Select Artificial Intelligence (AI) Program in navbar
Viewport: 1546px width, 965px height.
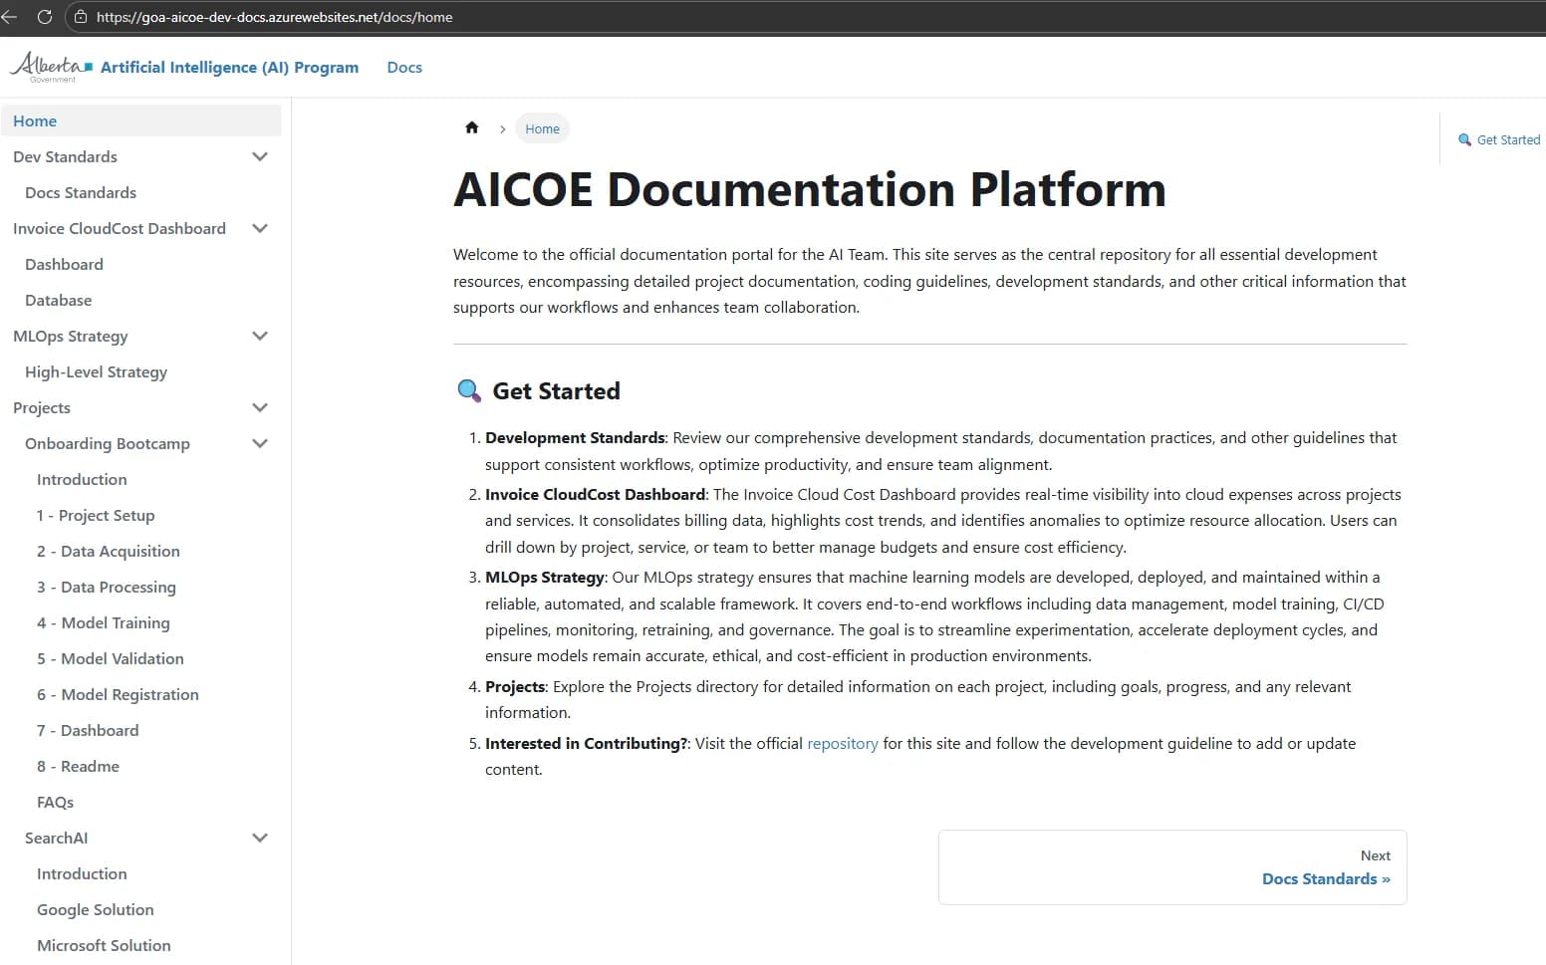tap(229, 67)
